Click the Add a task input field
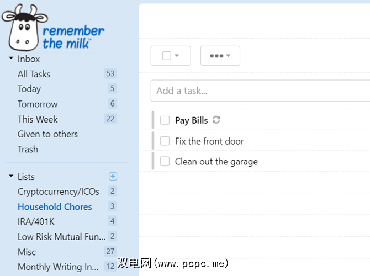 tap(260, 91)
